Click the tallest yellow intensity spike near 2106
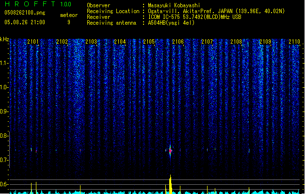305x194 pixels. pos(170,184)
